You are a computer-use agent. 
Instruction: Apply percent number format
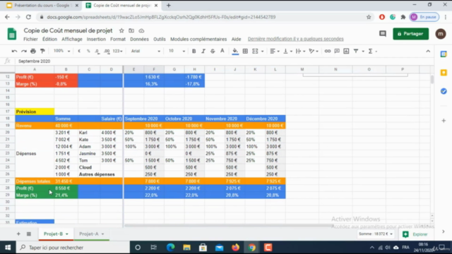pyautogui.click(x=88, y=51)
